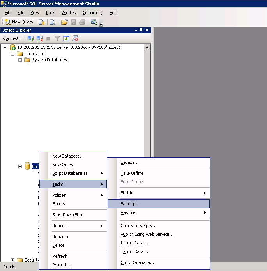Image resolution: width=267 pixels, height=271 pixels.
Task: Choose Delete from context menu
Action: (73, 245)
